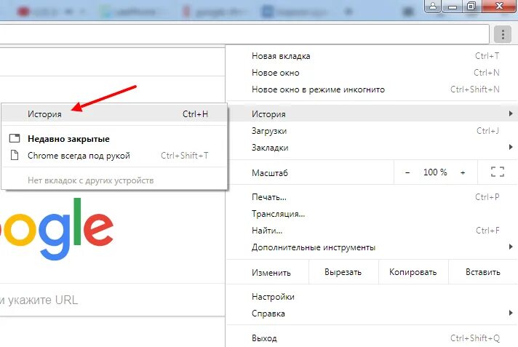Click 'Нет вкладок с других устройств' text
Image resolution: width=518 pixels, height=347 pixels.
pyautogui.click(x=90, y=180)
